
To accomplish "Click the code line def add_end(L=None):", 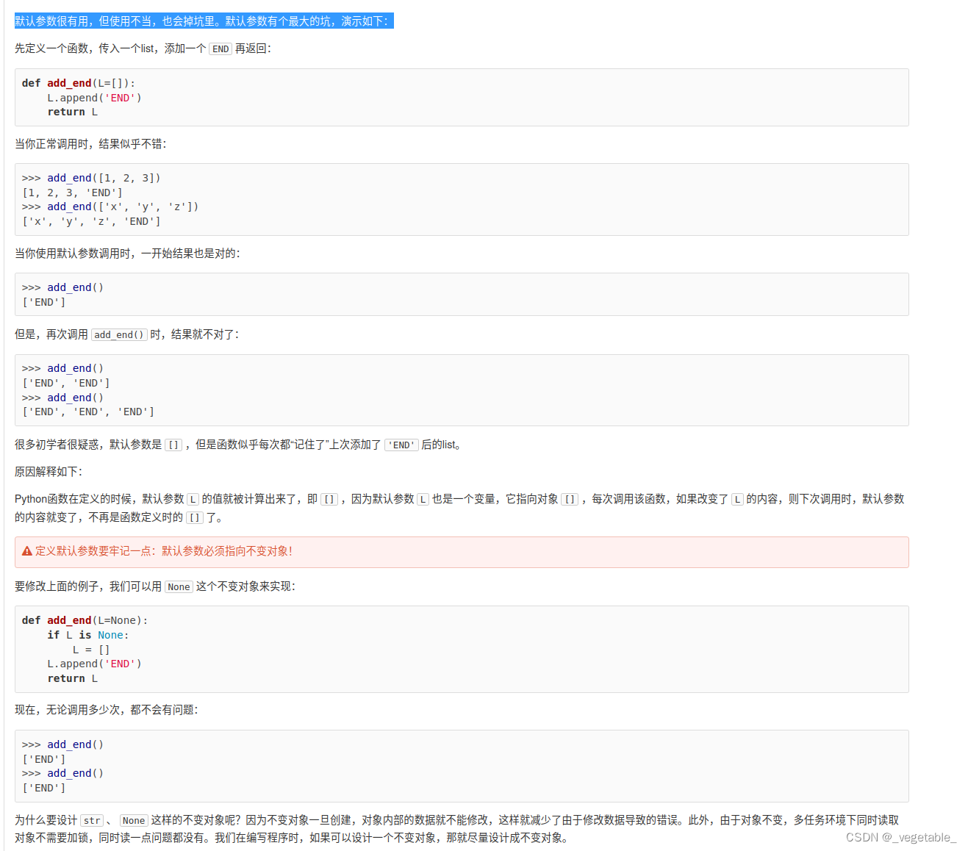I will coord(85,620).
